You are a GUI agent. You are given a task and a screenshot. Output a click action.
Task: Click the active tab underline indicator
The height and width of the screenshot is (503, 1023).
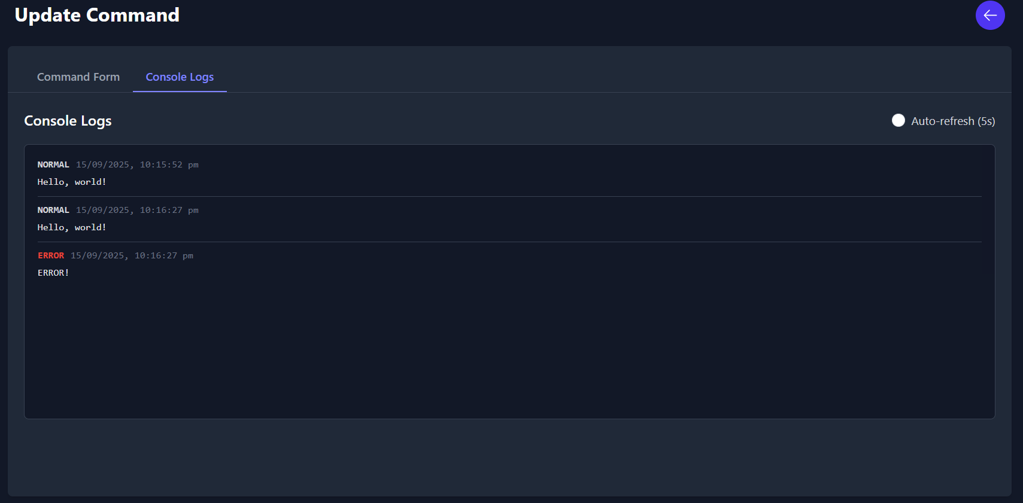(x=179, y=91)
